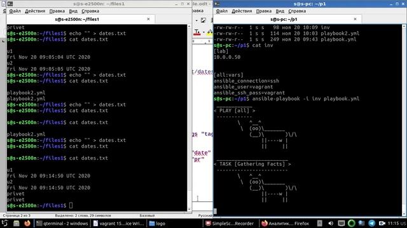407x228 pixels.
Task: Open Правка menu in the ~/p1 terminal
Action: (x=264, y=11)
